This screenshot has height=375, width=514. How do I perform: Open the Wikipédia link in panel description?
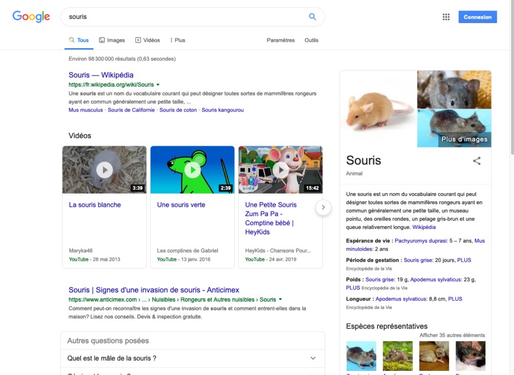pyautogui.click(x=424, y=227)
